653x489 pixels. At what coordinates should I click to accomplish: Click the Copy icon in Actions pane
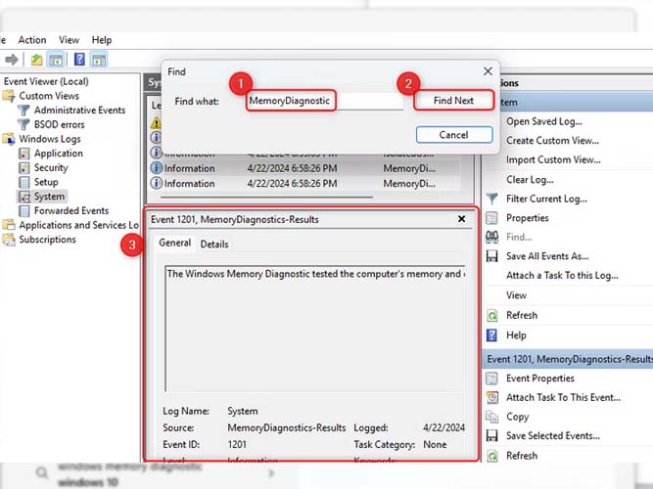click(492, 417)
